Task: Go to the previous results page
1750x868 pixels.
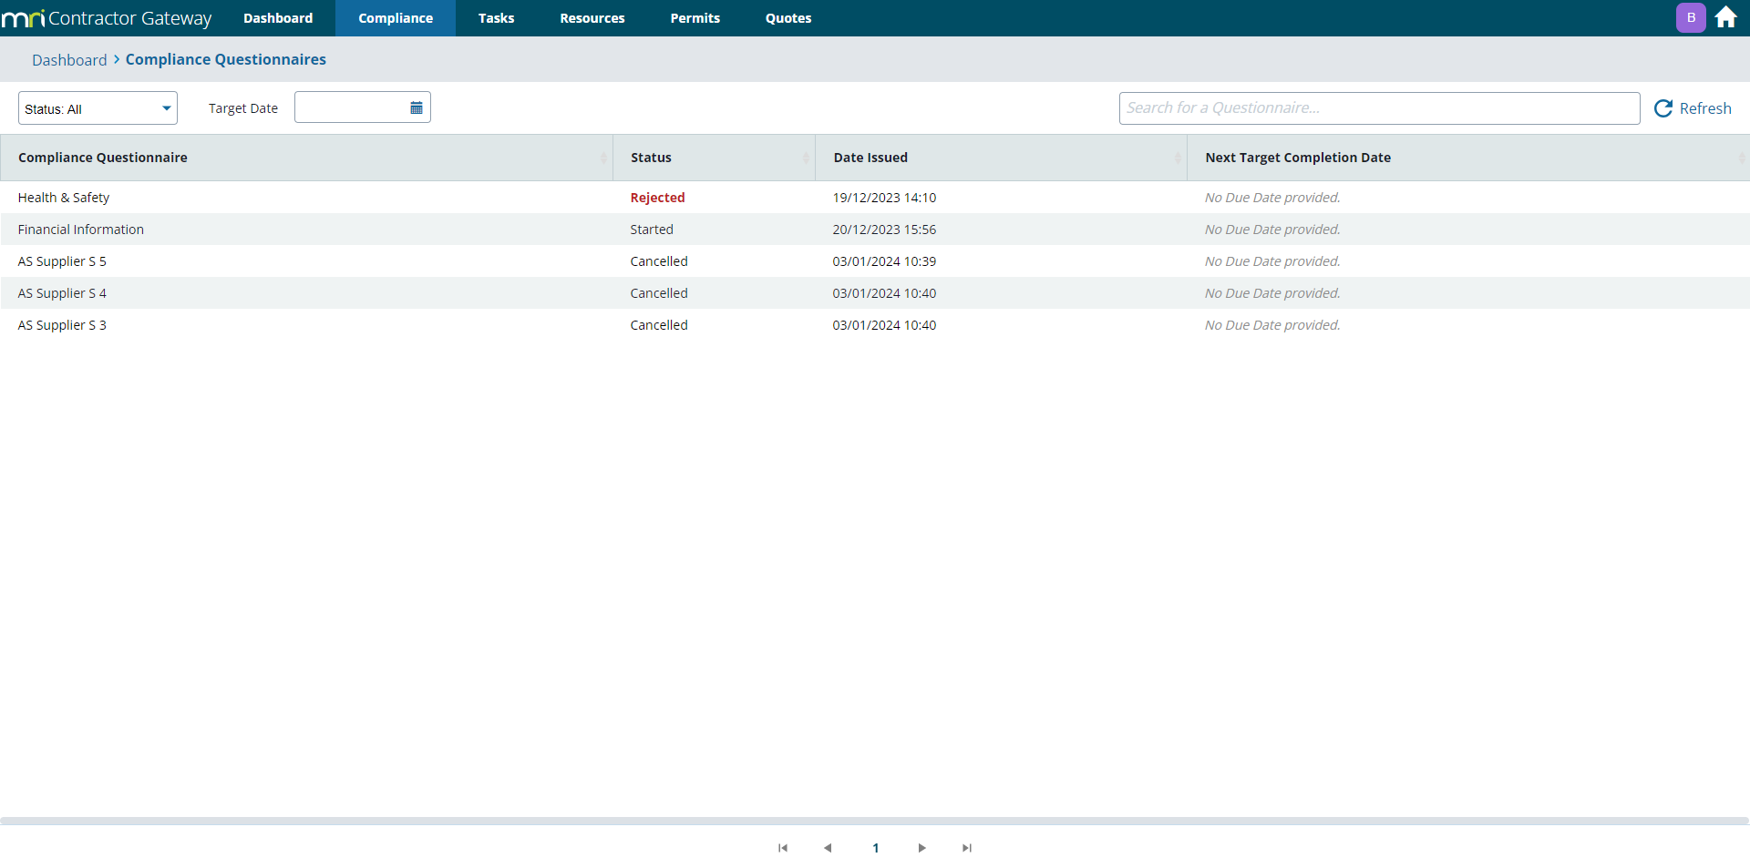Action: (x=828, y=848)
